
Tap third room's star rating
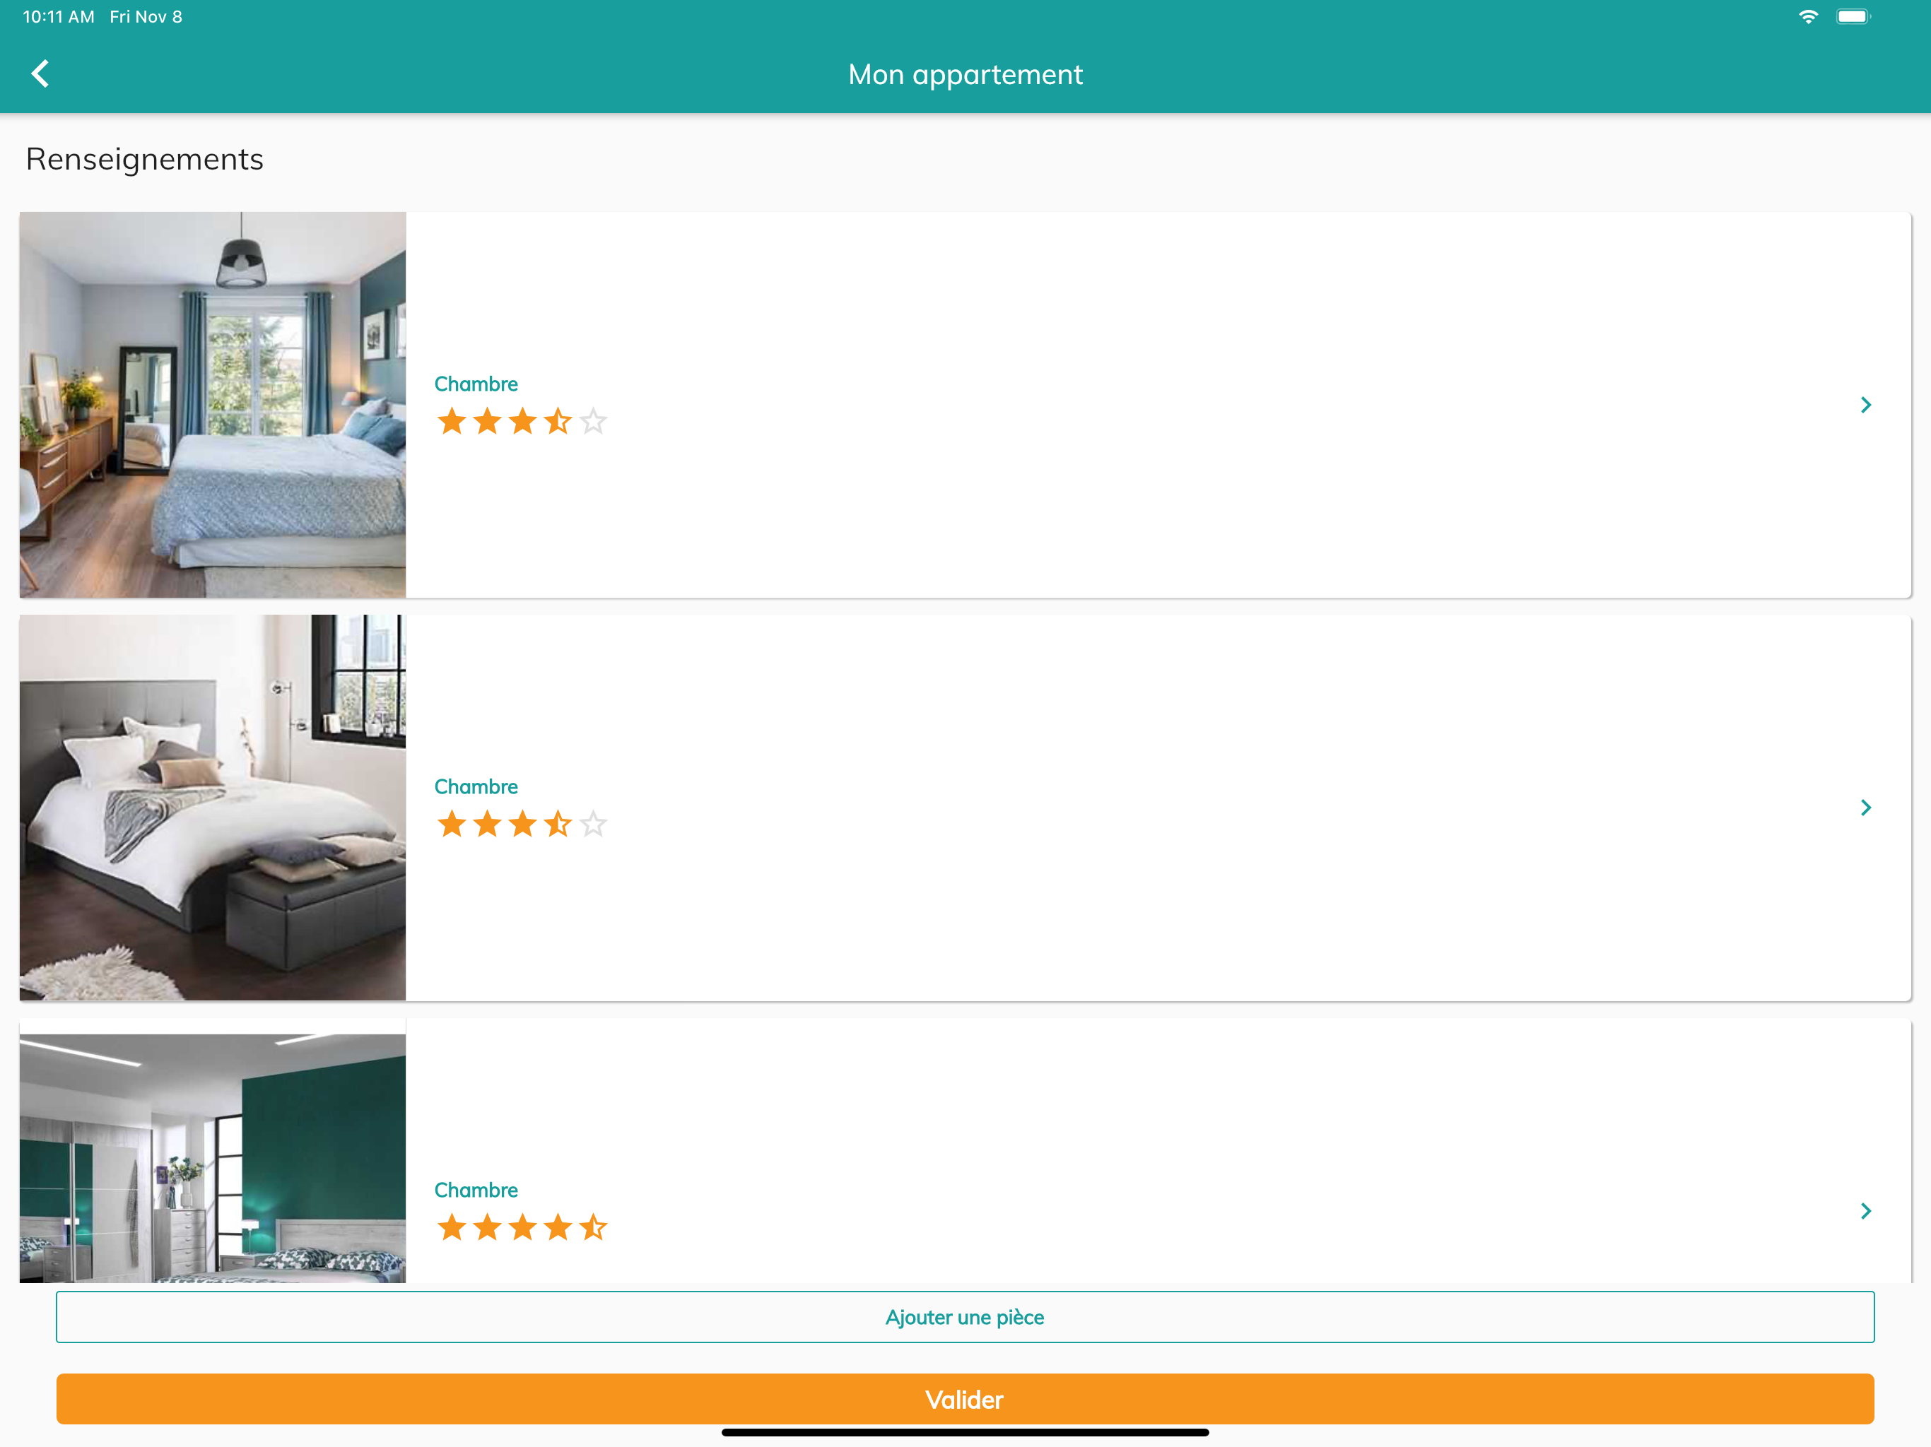[x=522, y=1227]
